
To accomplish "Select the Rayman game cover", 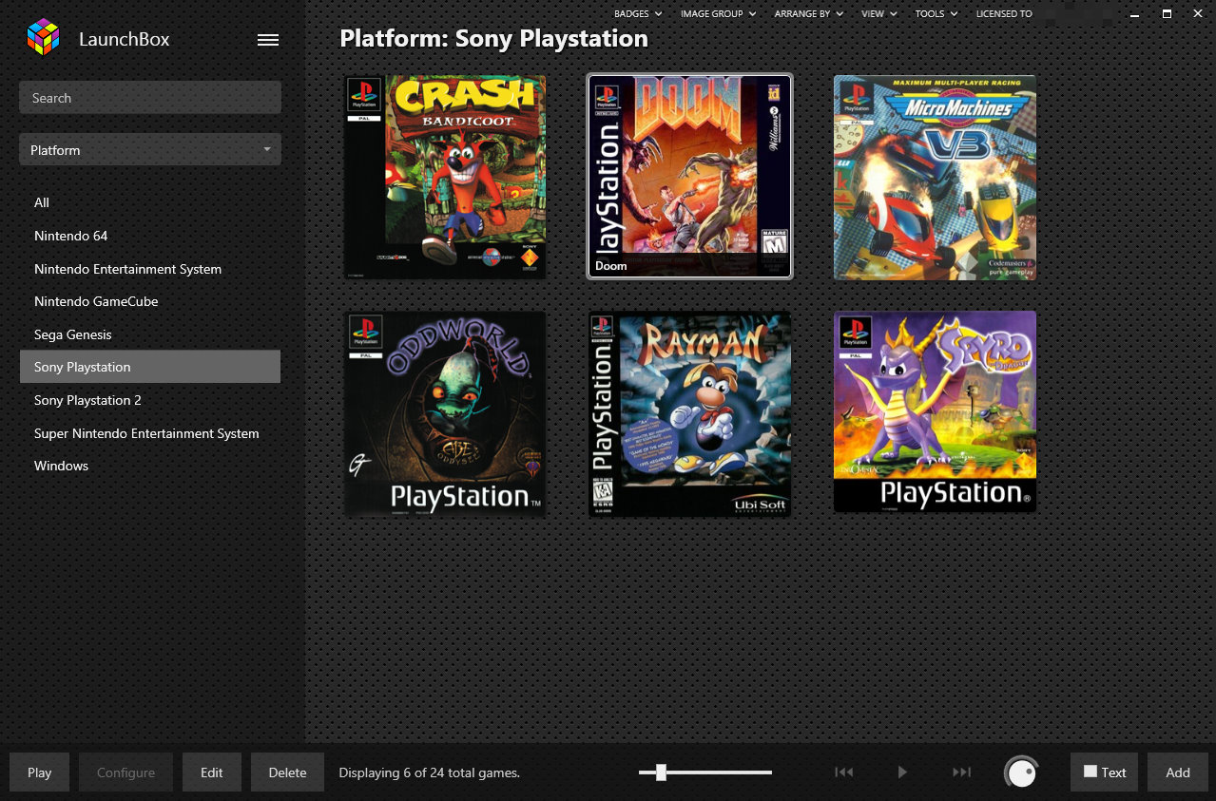I will tap(689, 414).
